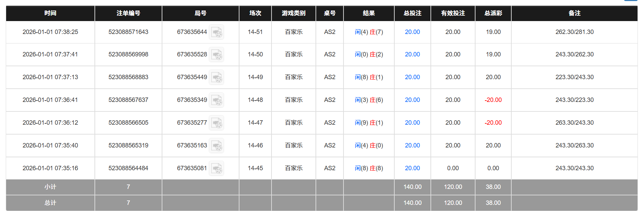Select the 小计 subtotal row label

(50, 187)
